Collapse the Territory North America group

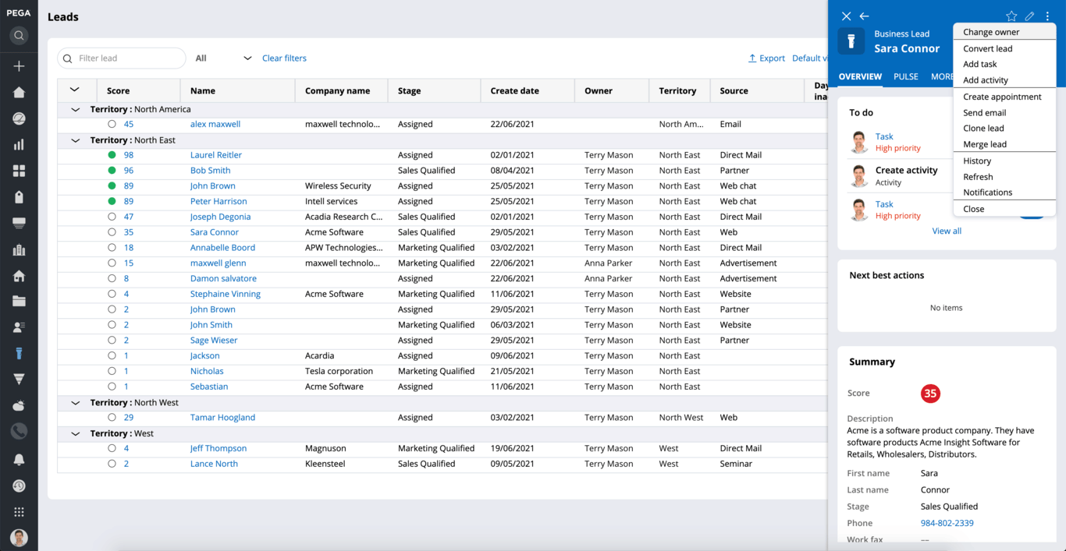point(75,109)
